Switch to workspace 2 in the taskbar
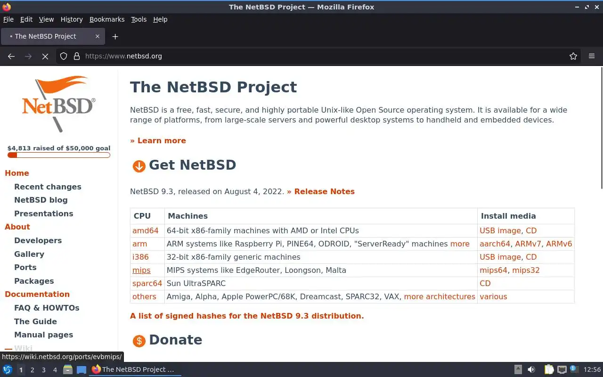Image resolution: width=603 pixels, height=377 pixels. click(x=32, y=370)
